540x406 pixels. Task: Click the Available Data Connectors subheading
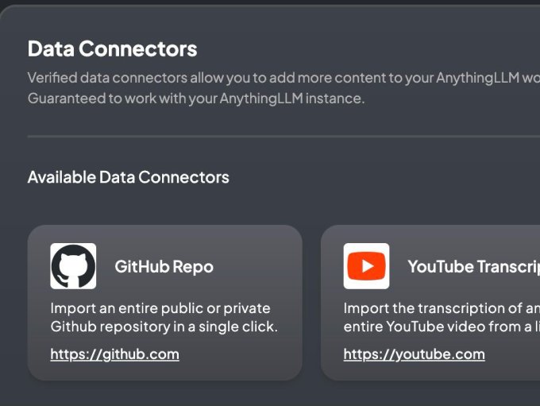128,177
